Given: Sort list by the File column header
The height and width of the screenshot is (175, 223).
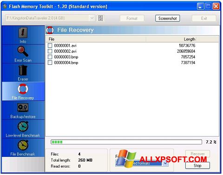Looking at the screenshot, I should (96, 39).
